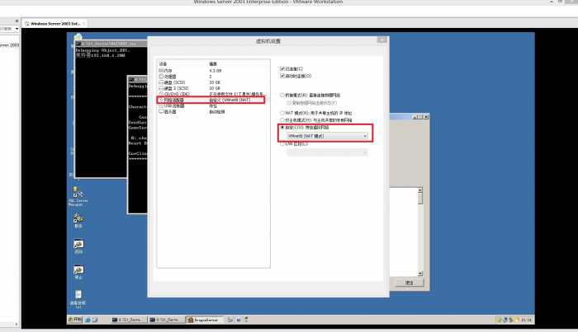Image resolution: width=578 pixels, height=332 pixels.
Task: Choose the LAN segment radio option
Action: pyautogui.click(x=283, y=143)
